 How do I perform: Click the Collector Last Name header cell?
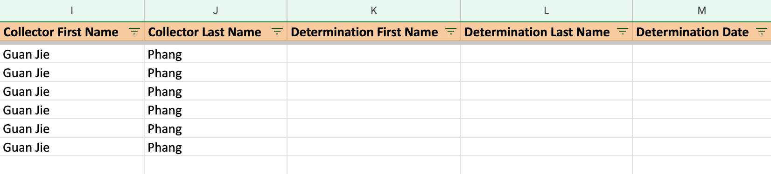coord(216,32)
